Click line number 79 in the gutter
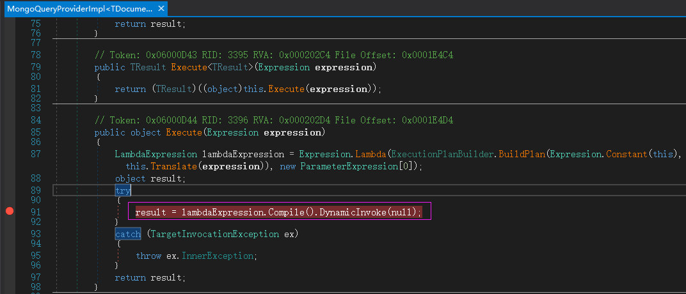This screenshot has height=294, width=686. coord(35,67)
